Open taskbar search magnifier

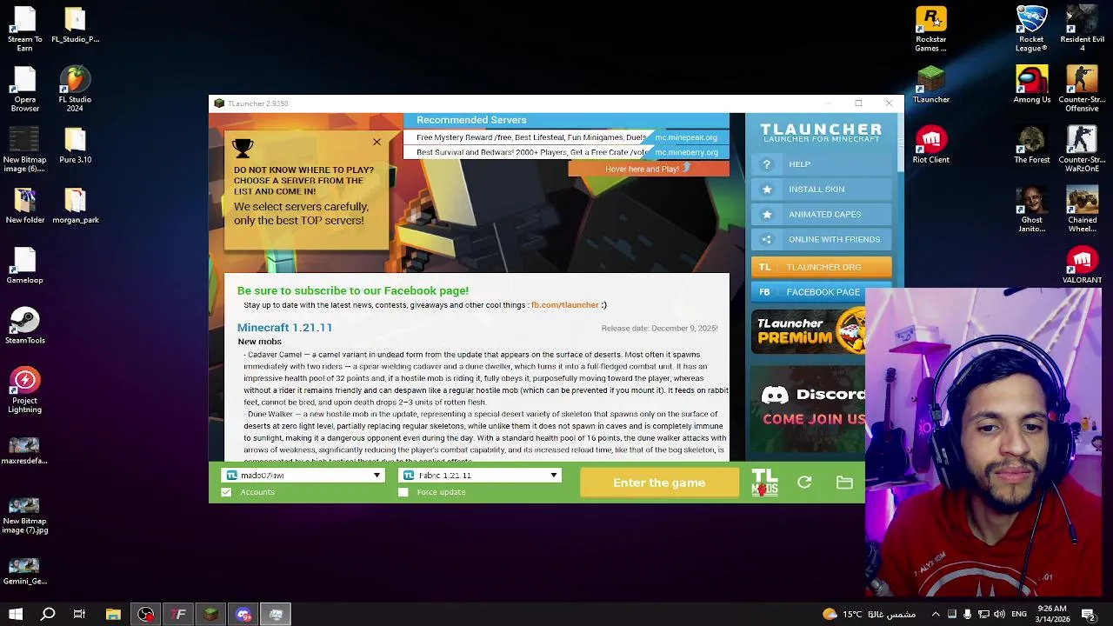[x=48, y=615]
